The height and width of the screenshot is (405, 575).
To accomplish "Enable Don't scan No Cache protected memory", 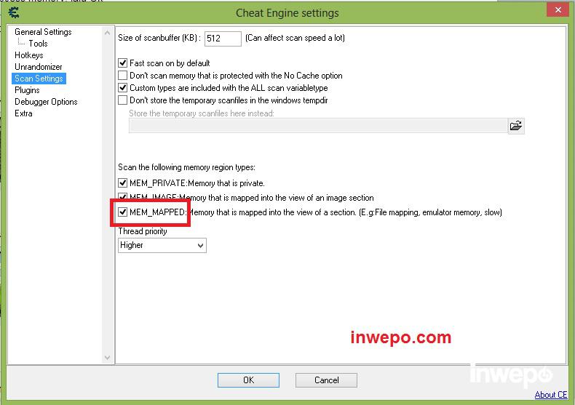I will 122,76.
